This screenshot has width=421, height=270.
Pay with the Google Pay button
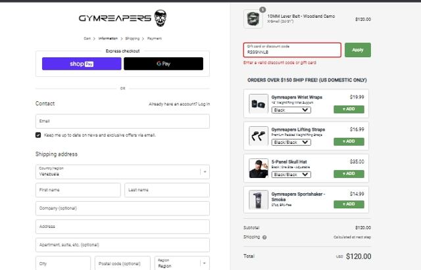(x=163, y=64)
